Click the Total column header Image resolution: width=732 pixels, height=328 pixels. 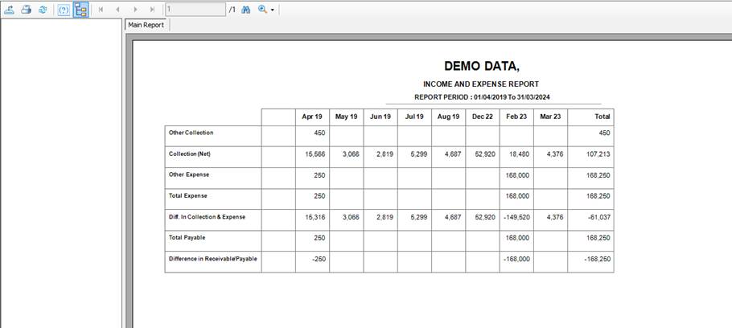point(602,117)
